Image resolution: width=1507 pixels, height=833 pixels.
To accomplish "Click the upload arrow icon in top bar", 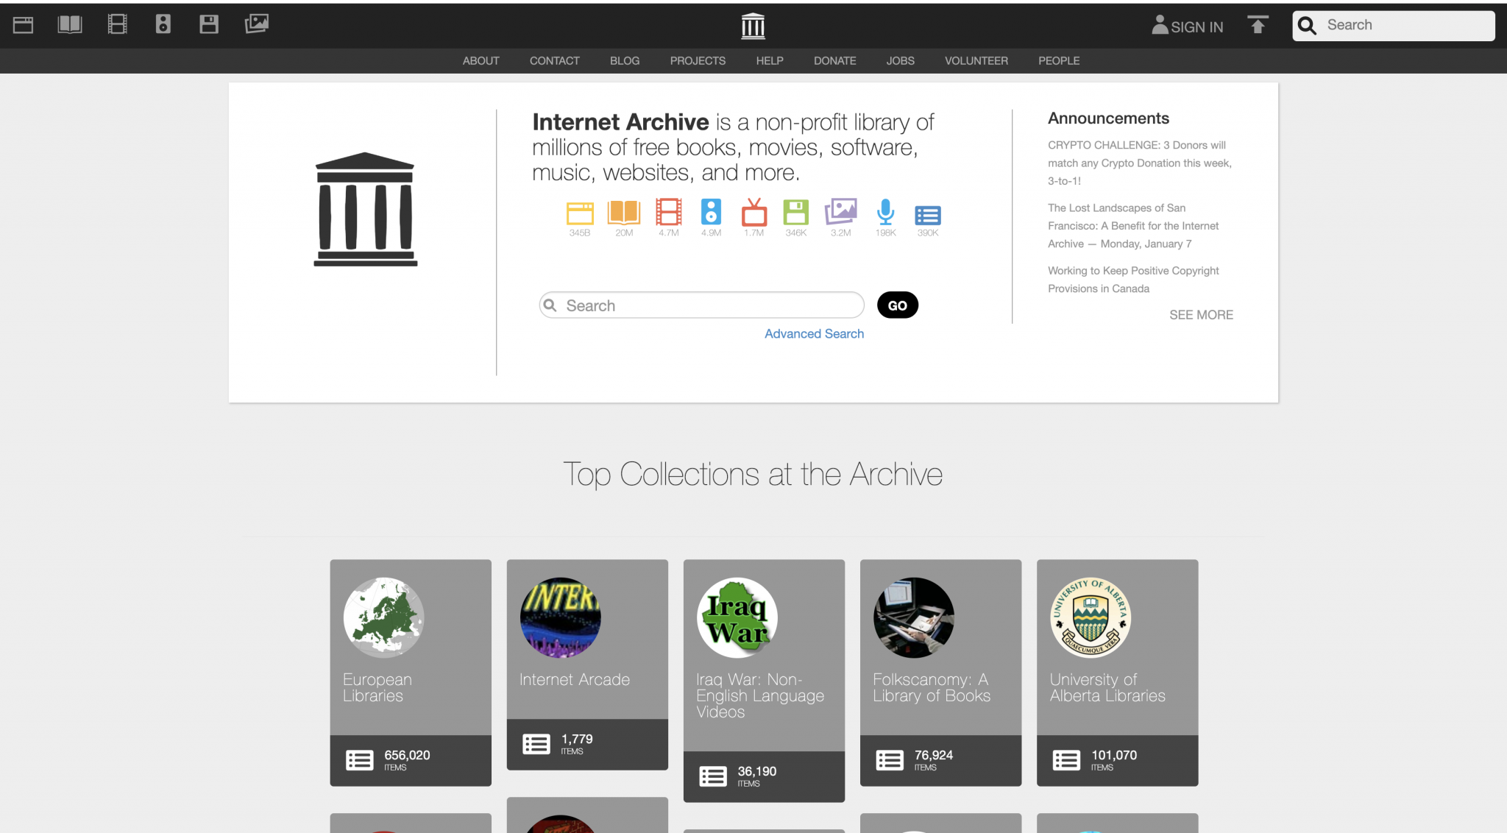I will click(1258, 25).
